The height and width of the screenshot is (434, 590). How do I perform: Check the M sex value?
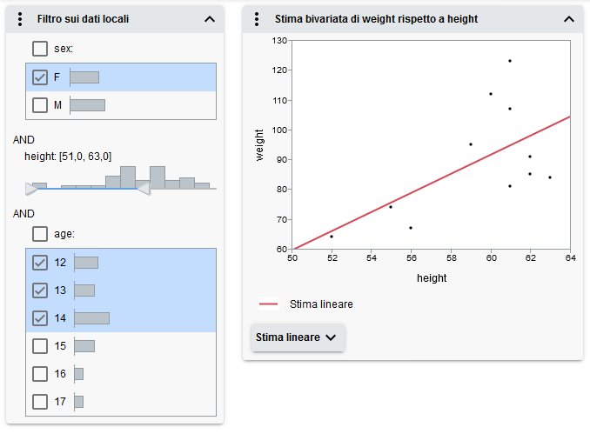tap(40, 105)
